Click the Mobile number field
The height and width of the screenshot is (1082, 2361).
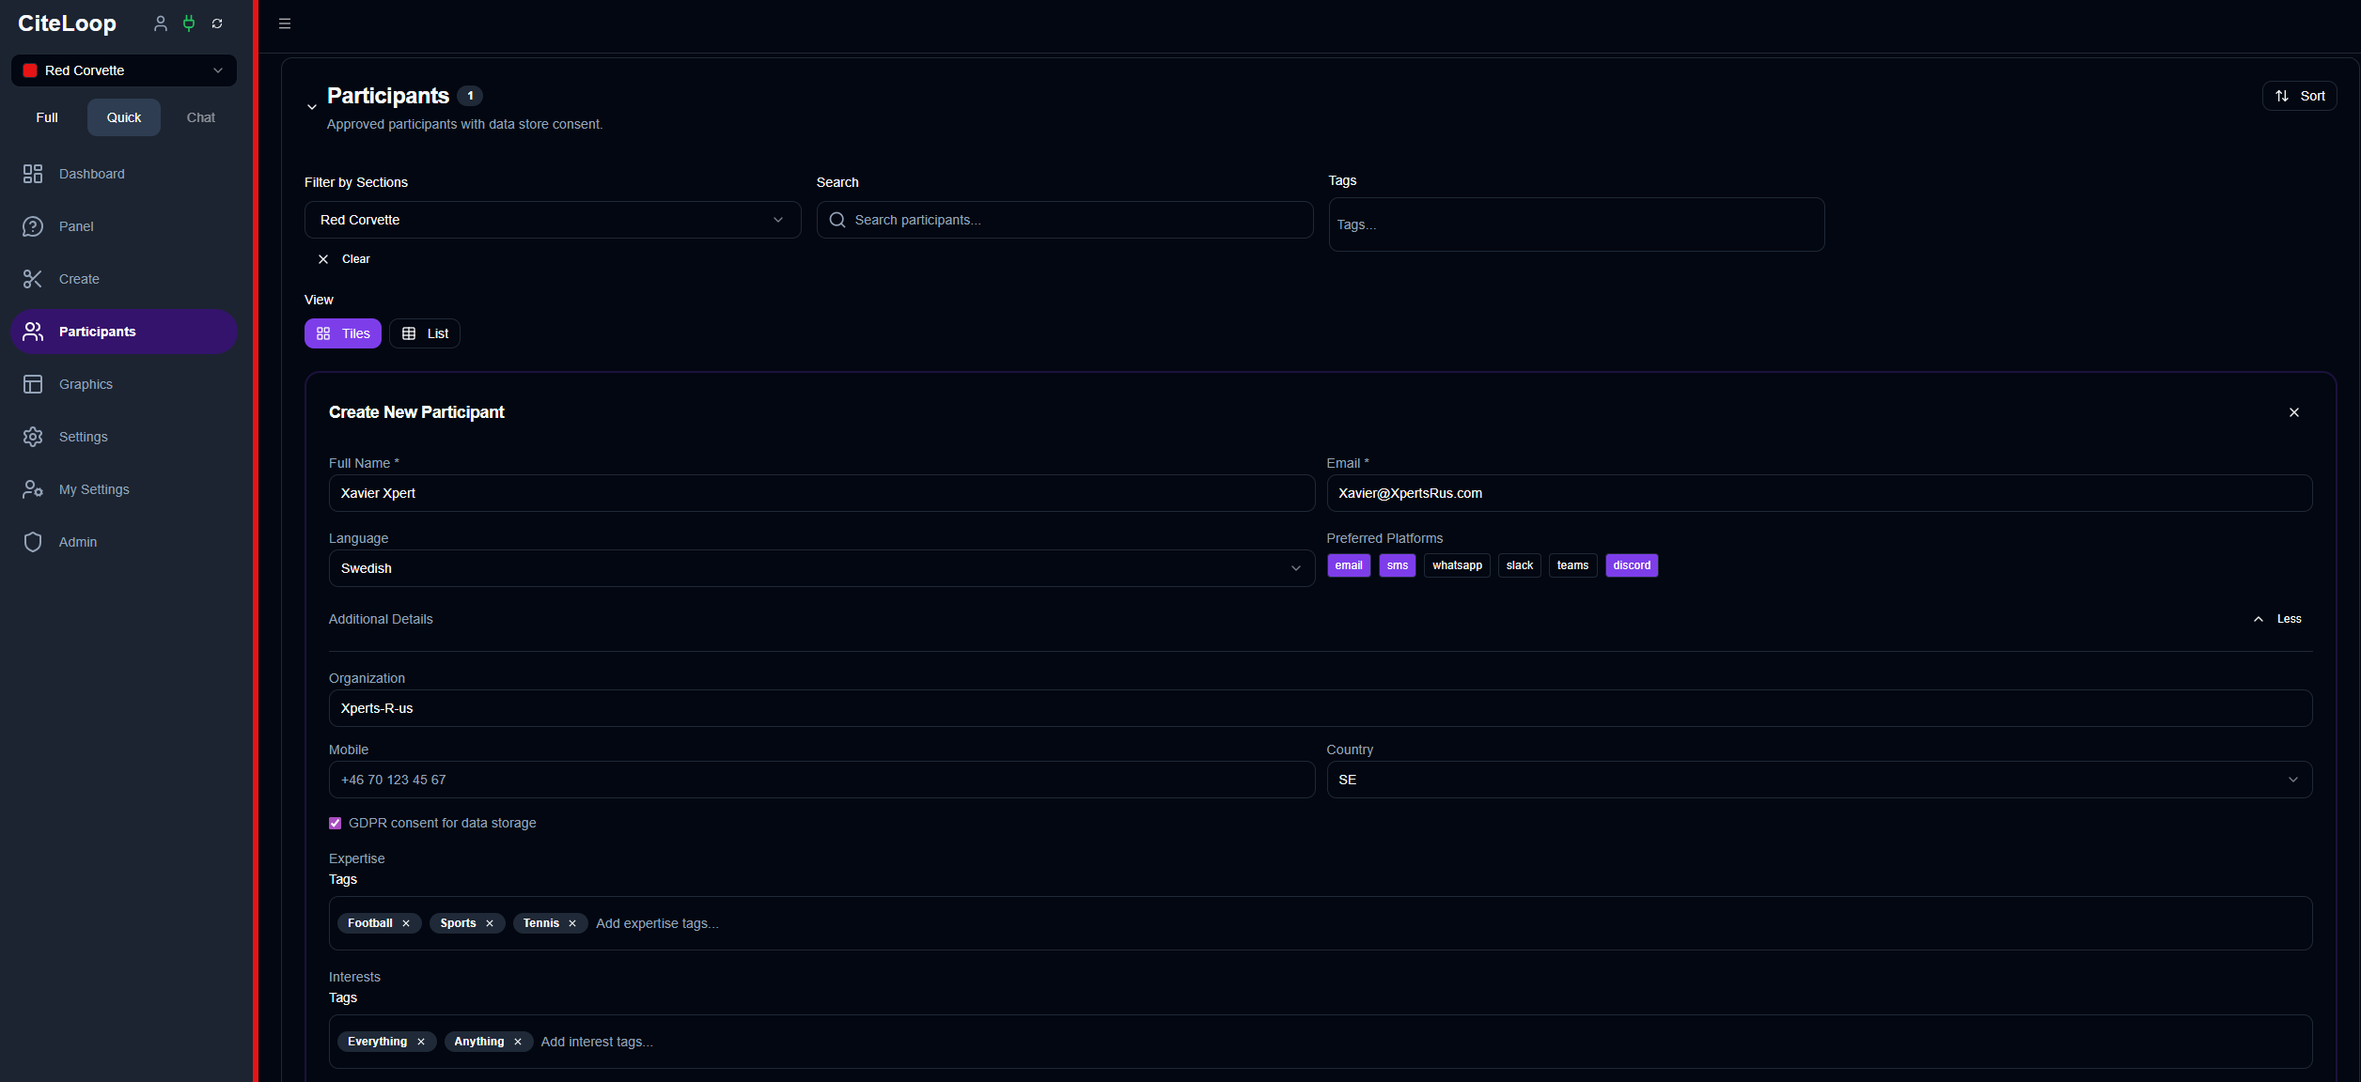pos(821,780)
